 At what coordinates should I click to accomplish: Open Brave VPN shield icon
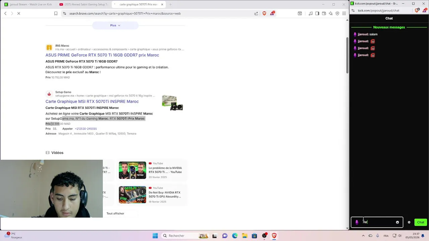coord(337,13)
